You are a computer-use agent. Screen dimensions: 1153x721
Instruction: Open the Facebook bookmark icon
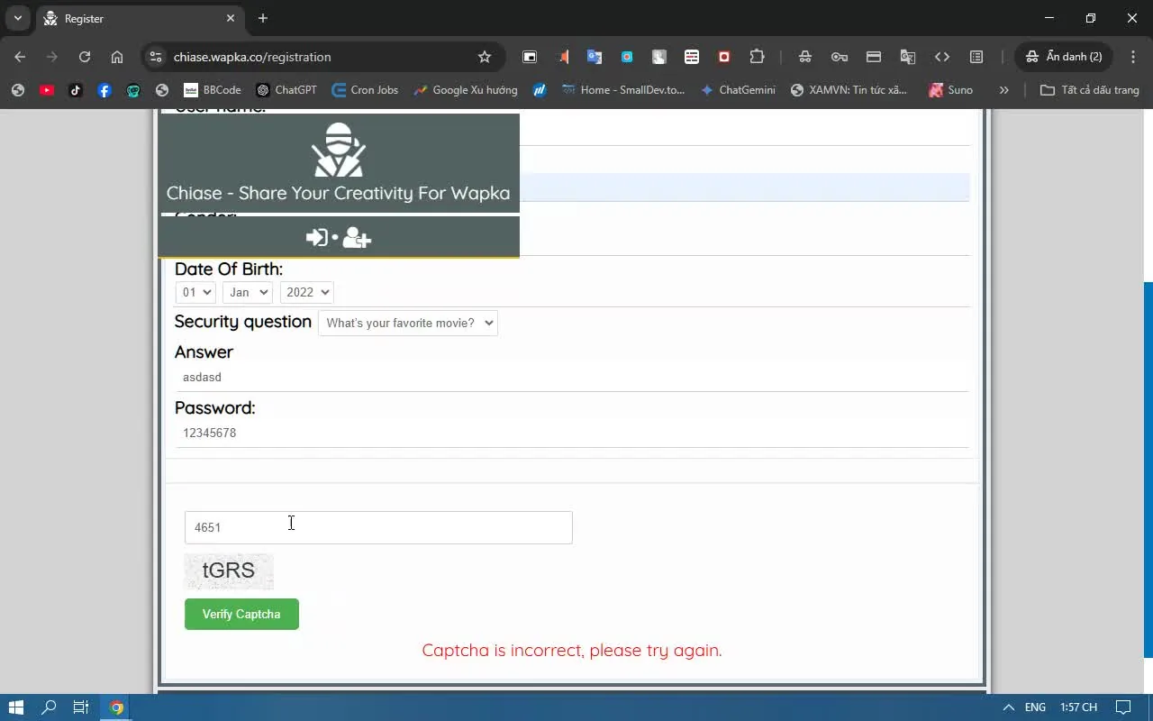104,90
